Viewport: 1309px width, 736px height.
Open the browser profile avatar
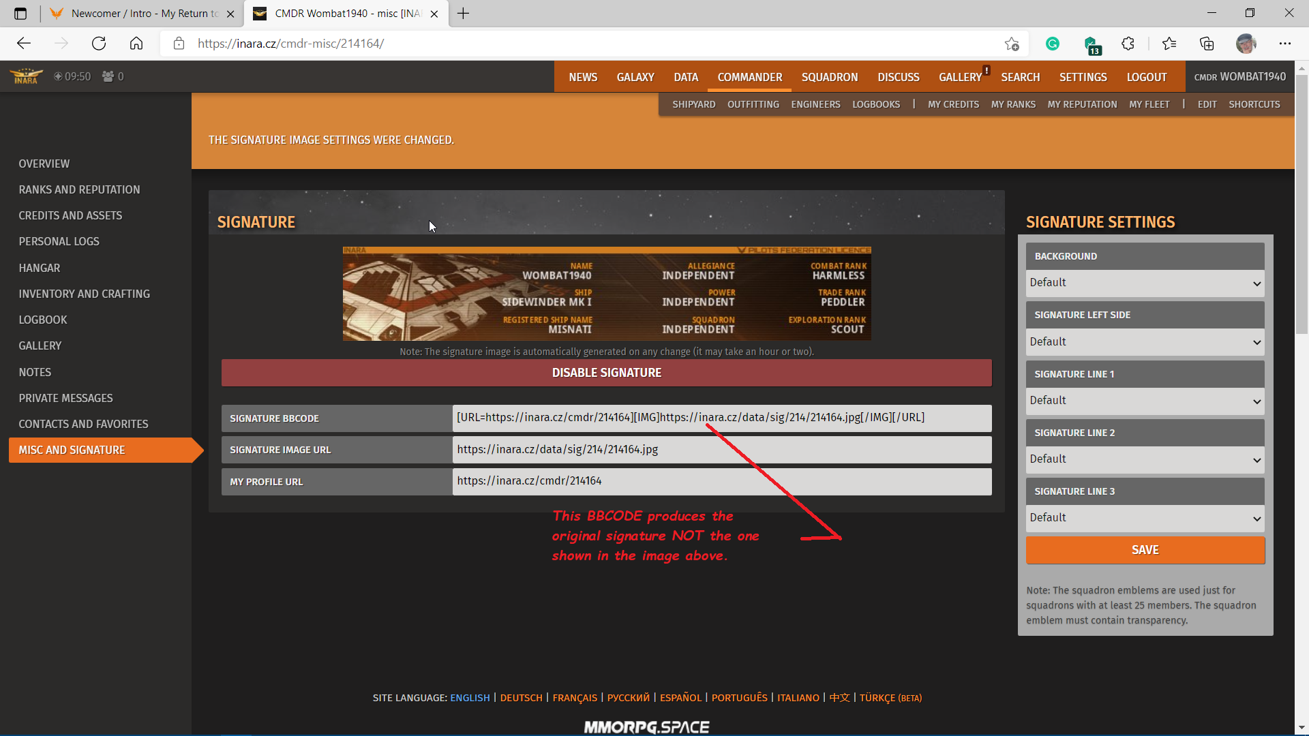(1246, 44)
